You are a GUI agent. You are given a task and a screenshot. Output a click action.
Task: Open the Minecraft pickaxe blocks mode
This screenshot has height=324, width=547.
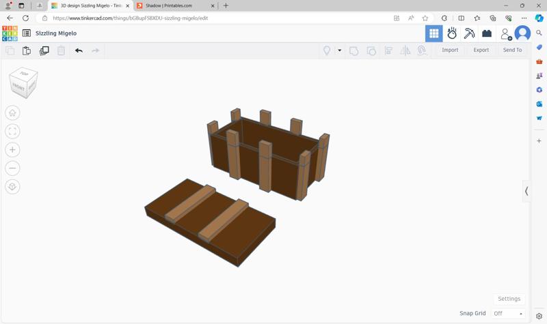click(x=469, y=33)
